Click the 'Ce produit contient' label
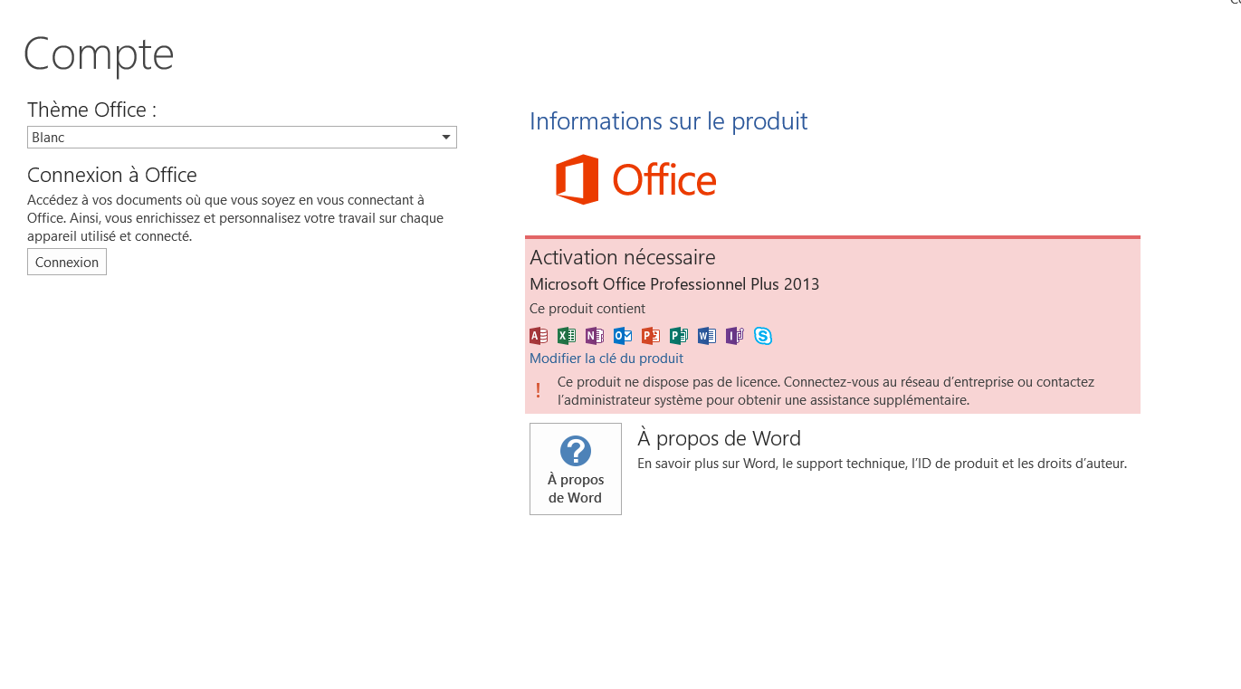 tap(587, 309)
